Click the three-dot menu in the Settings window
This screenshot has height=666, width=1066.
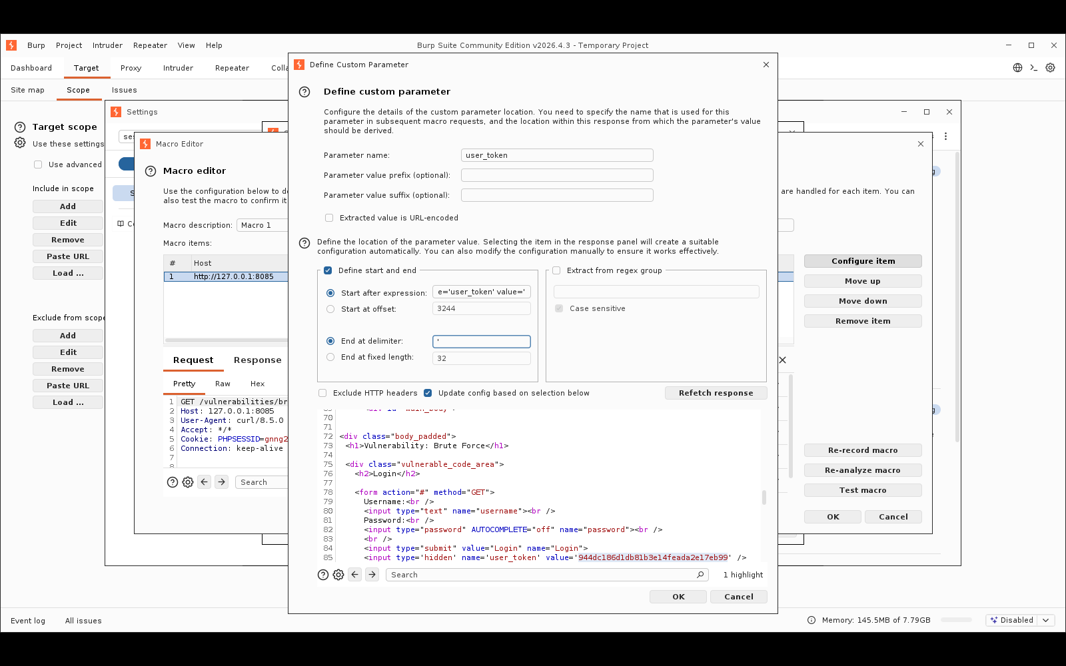pyautogui.click(x=945, y=136)
